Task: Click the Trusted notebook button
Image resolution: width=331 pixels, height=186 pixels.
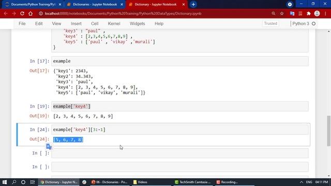Action: click(270, 24)
